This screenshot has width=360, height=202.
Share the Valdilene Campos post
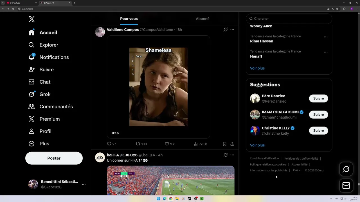(232, 144)
